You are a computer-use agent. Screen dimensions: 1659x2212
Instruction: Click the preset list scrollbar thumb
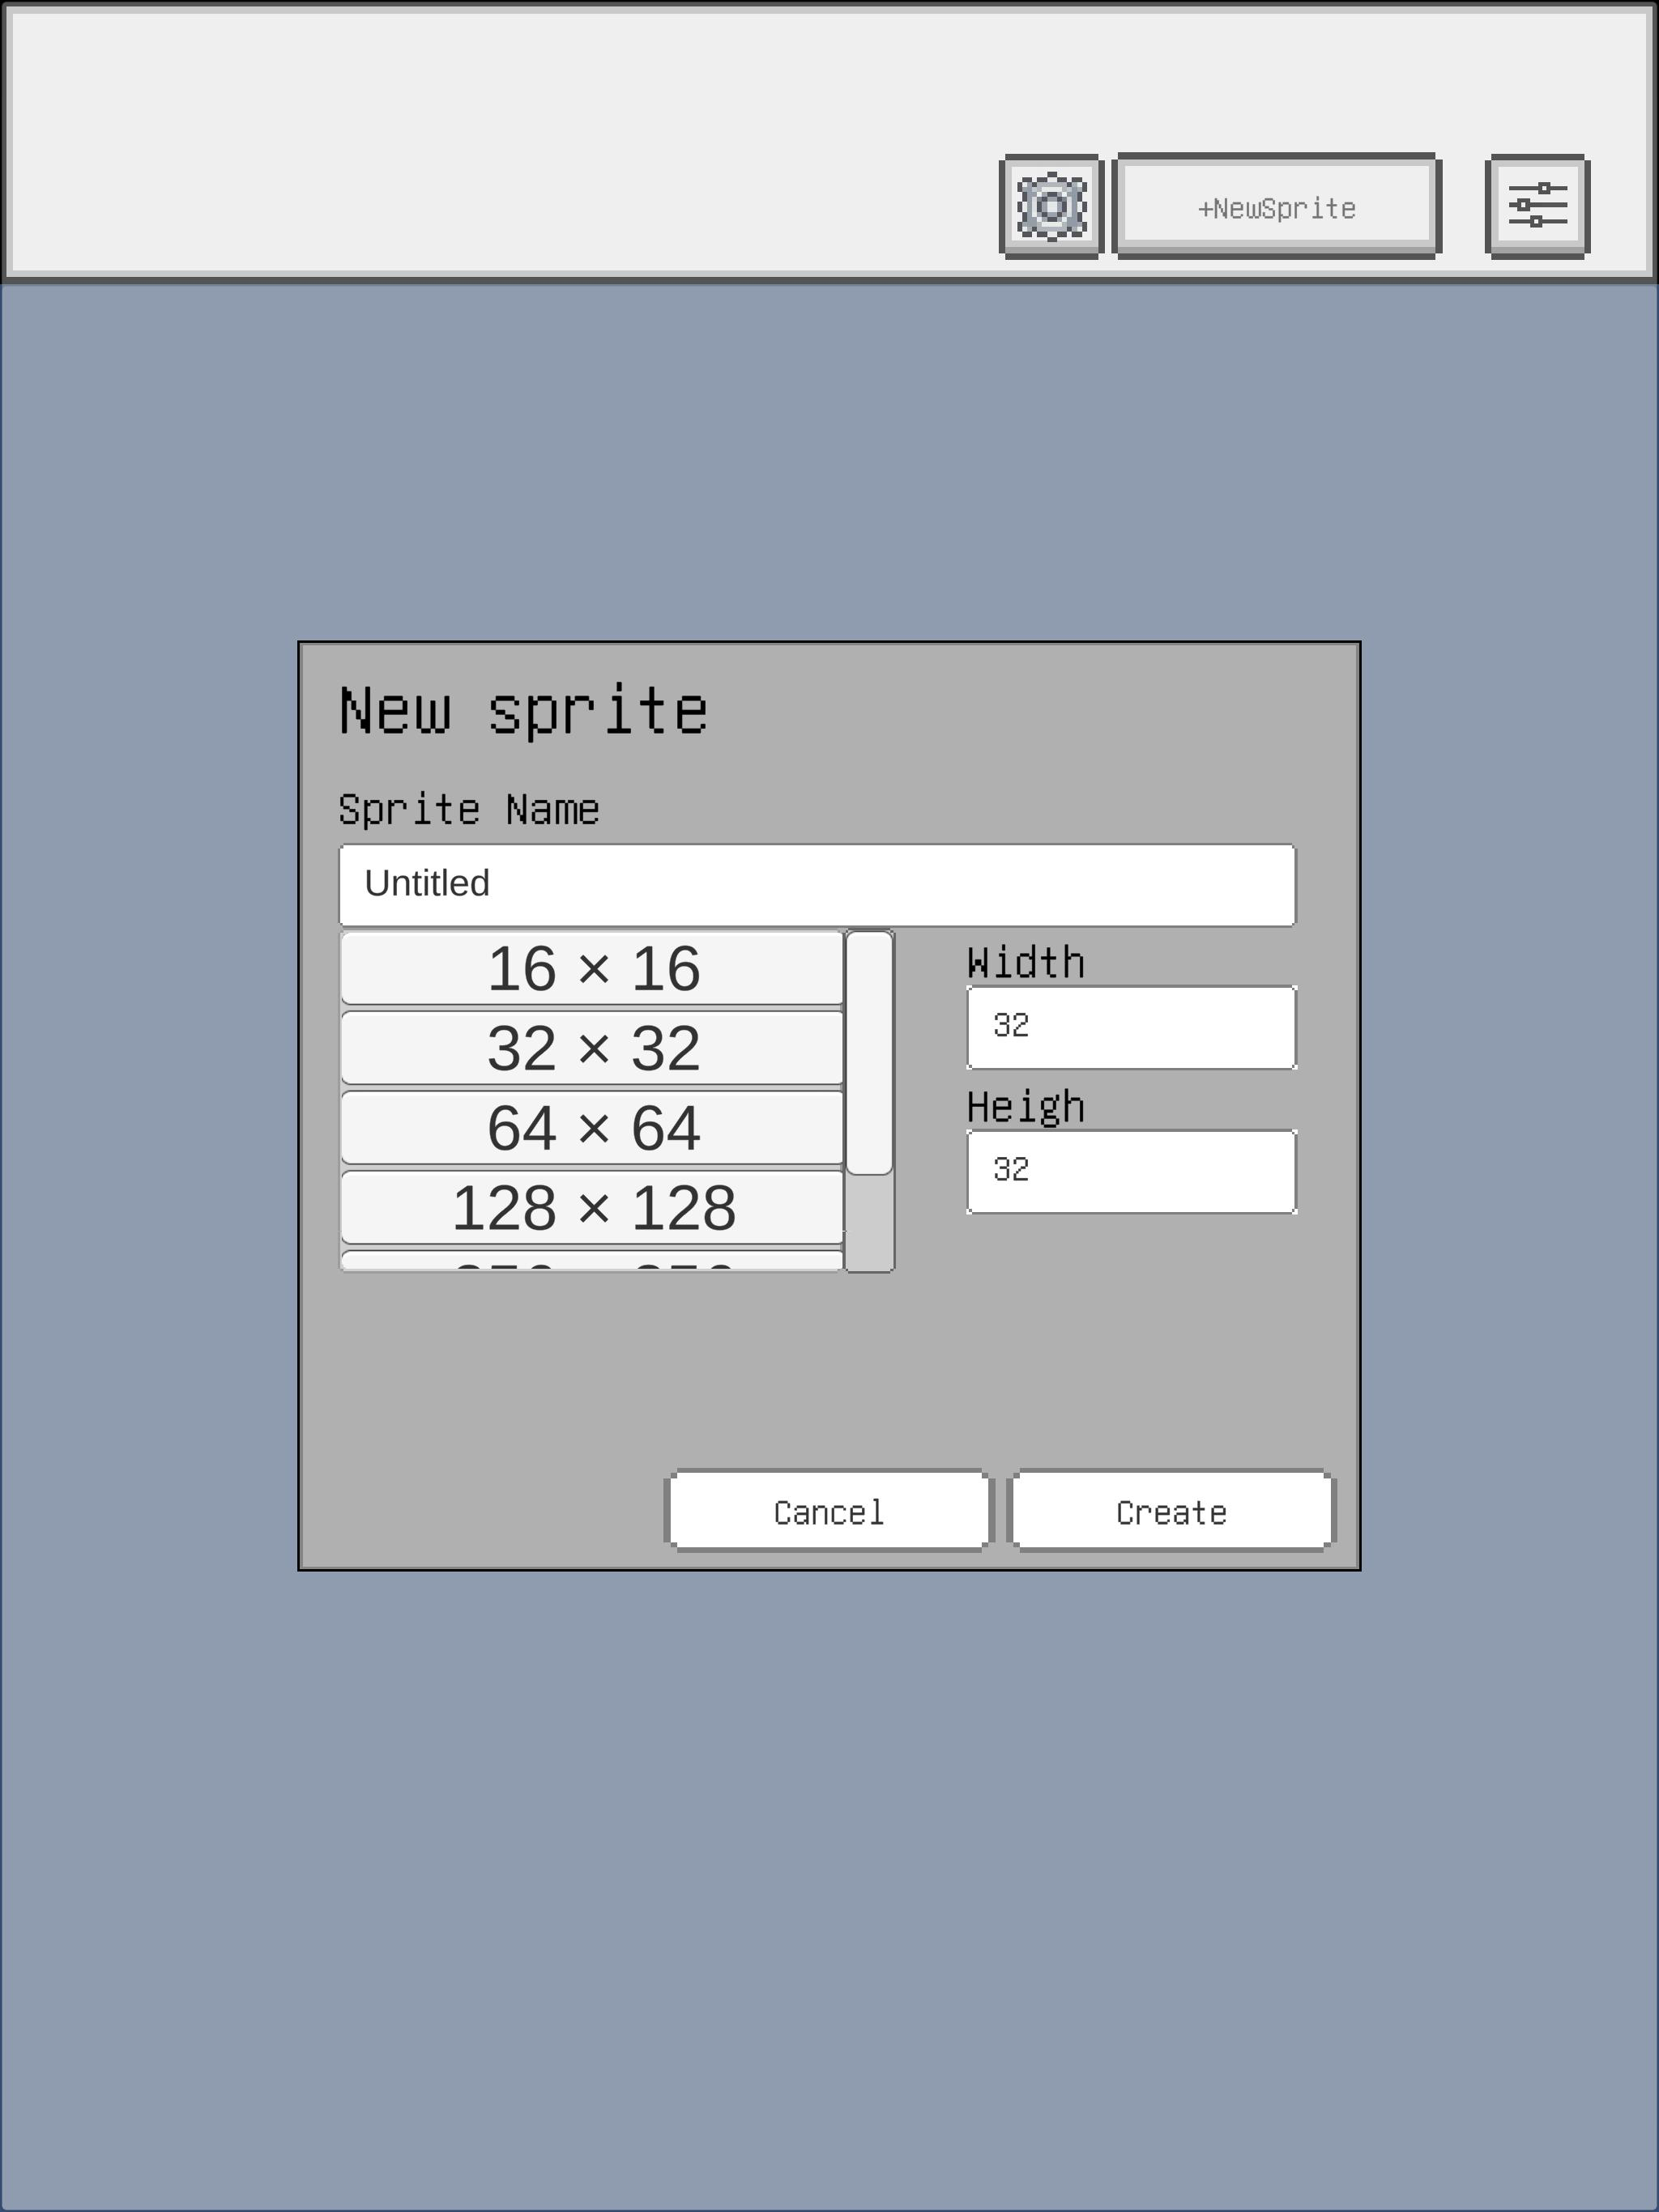click(869, 1053)
